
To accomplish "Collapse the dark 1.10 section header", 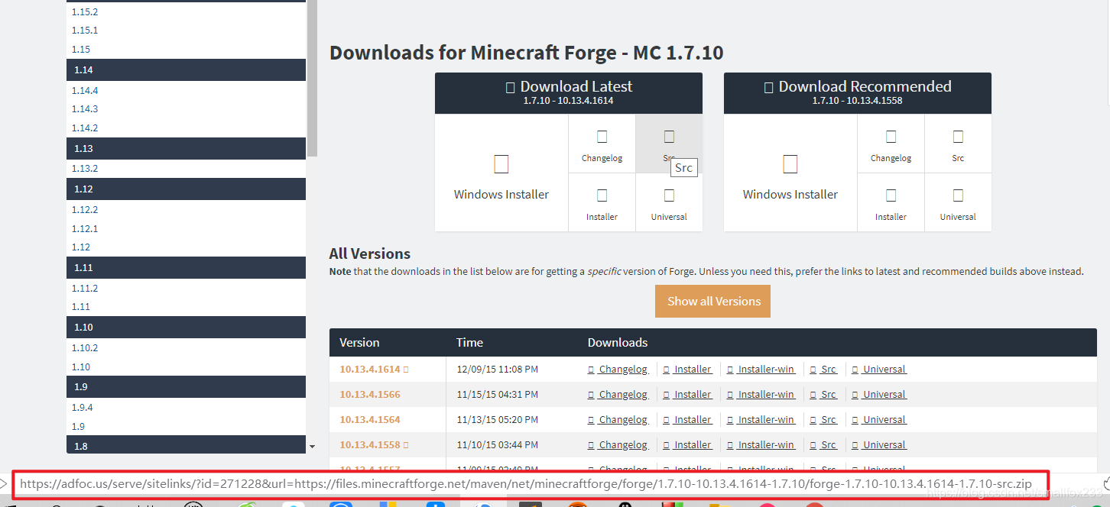I will coord(186,327).
